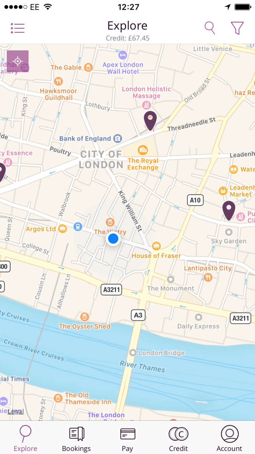
Task: Tap the Bank of England marker
Action: tap(117, 138)
